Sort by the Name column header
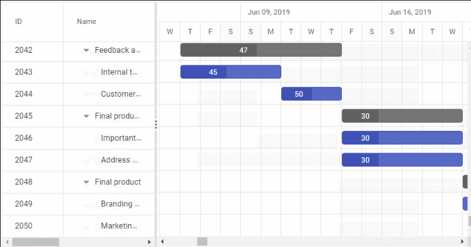 pos(86,22)
